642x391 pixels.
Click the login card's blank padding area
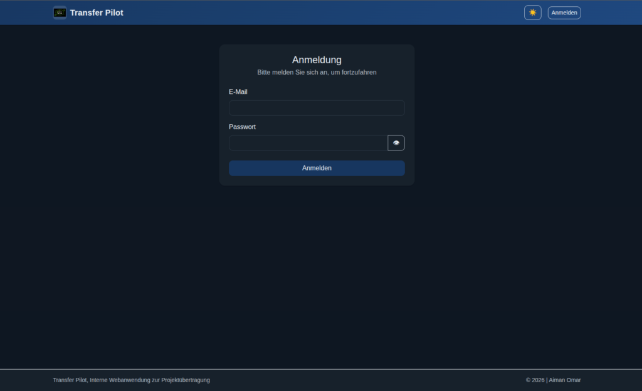click(317, 181)
